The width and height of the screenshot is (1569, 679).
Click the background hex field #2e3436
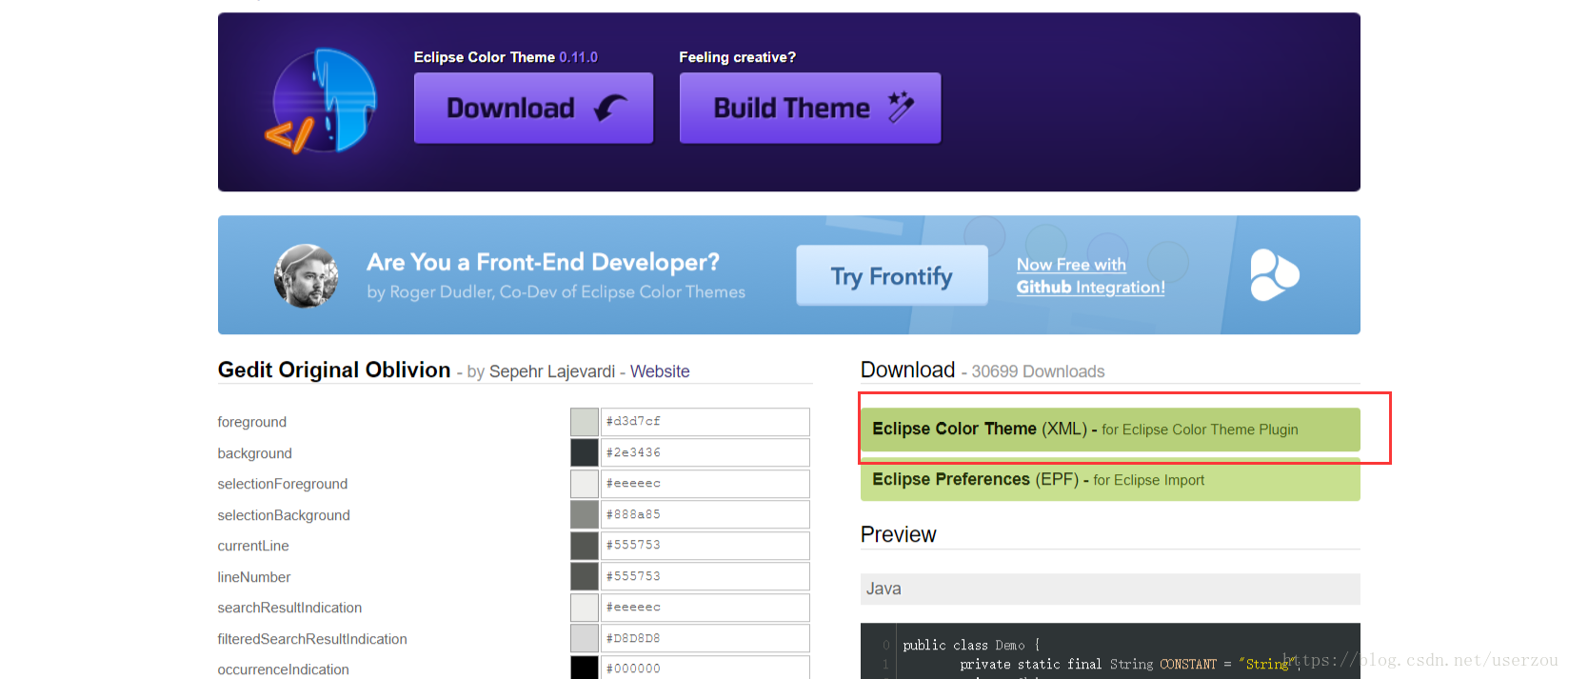pyautogui.click(x=705, y=452)
